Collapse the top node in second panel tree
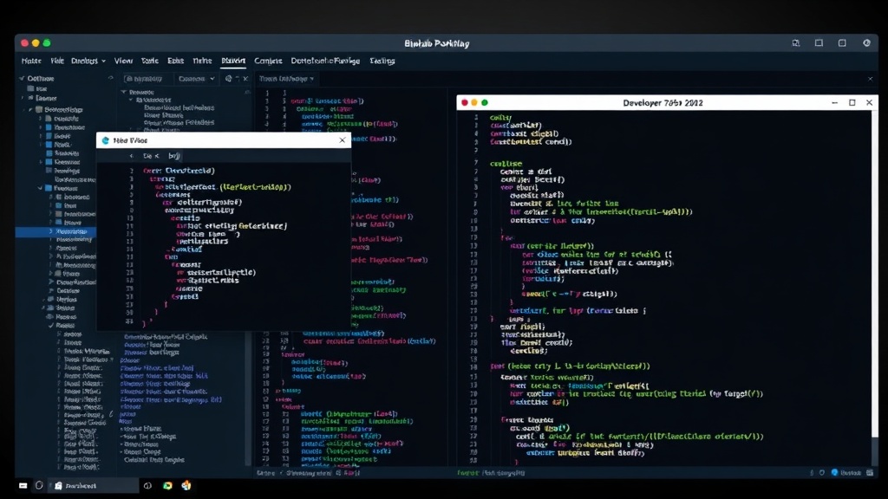The image size is (888, 499). click(x=124, y=92)
